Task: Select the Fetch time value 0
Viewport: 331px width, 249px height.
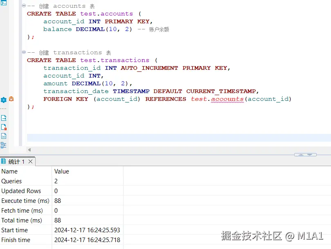Action: coord(87,210)
